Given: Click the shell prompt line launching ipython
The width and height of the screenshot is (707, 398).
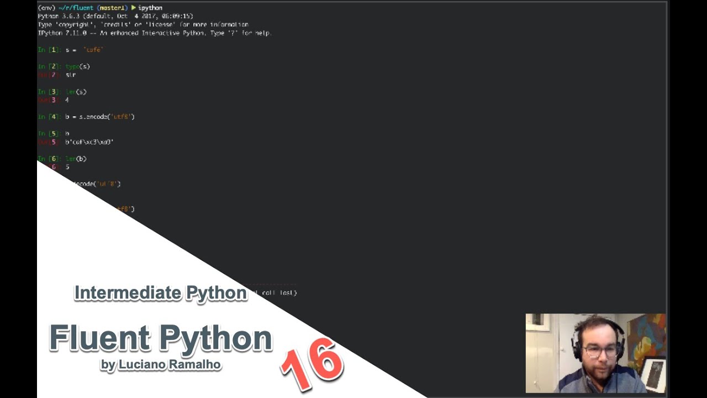Looking at the screenshot, I should click(100, 8).
